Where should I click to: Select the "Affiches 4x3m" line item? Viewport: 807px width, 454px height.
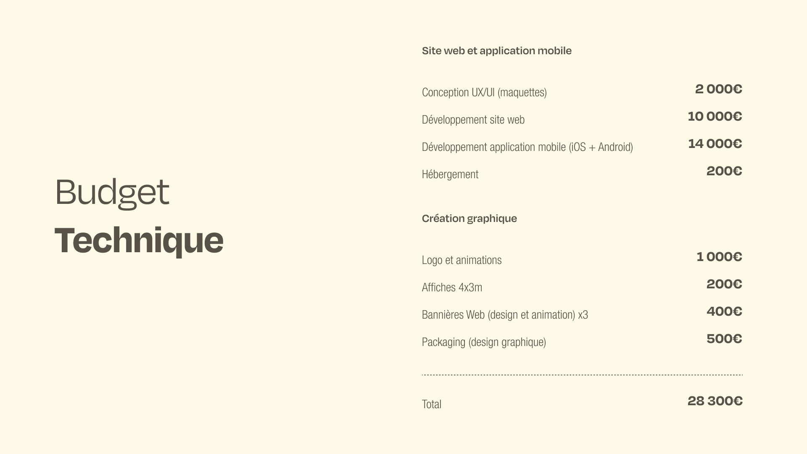(452, 288)
